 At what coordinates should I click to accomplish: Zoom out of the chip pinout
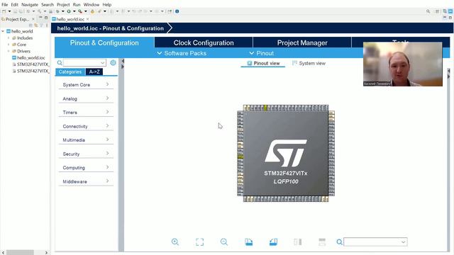[224, 242]
